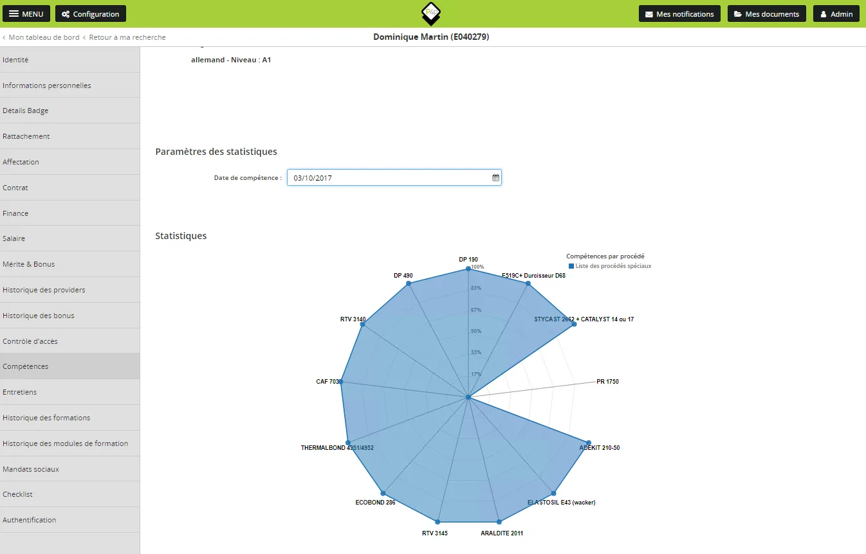Click the P4 diamond logo in header
Viewport: 866px width, 554px height.
tap(431, 13)
